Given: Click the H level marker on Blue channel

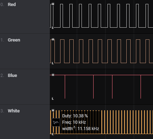Looking at the screenshot, I should tap(53, 75).
